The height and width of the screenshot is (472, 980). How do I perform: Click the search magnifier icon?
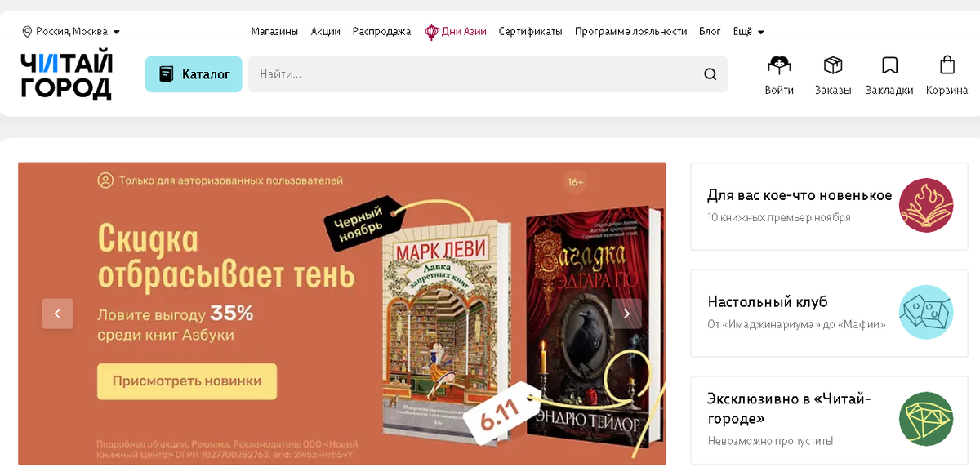coord(710,74)
